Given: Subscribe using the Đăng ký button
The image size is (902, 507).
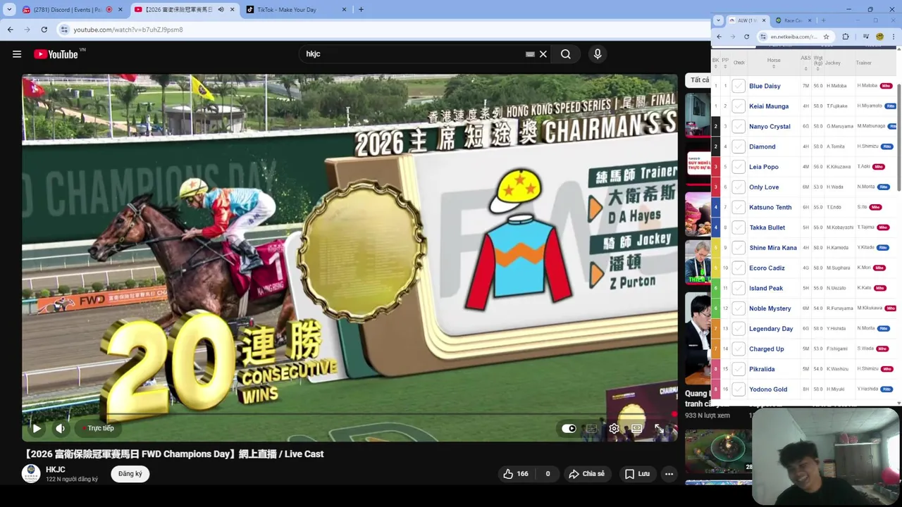Looking at the screenshot, I should coord(130,474).
